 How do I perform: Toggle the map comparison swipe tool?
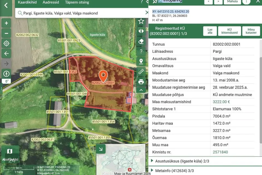coord(141,31)
